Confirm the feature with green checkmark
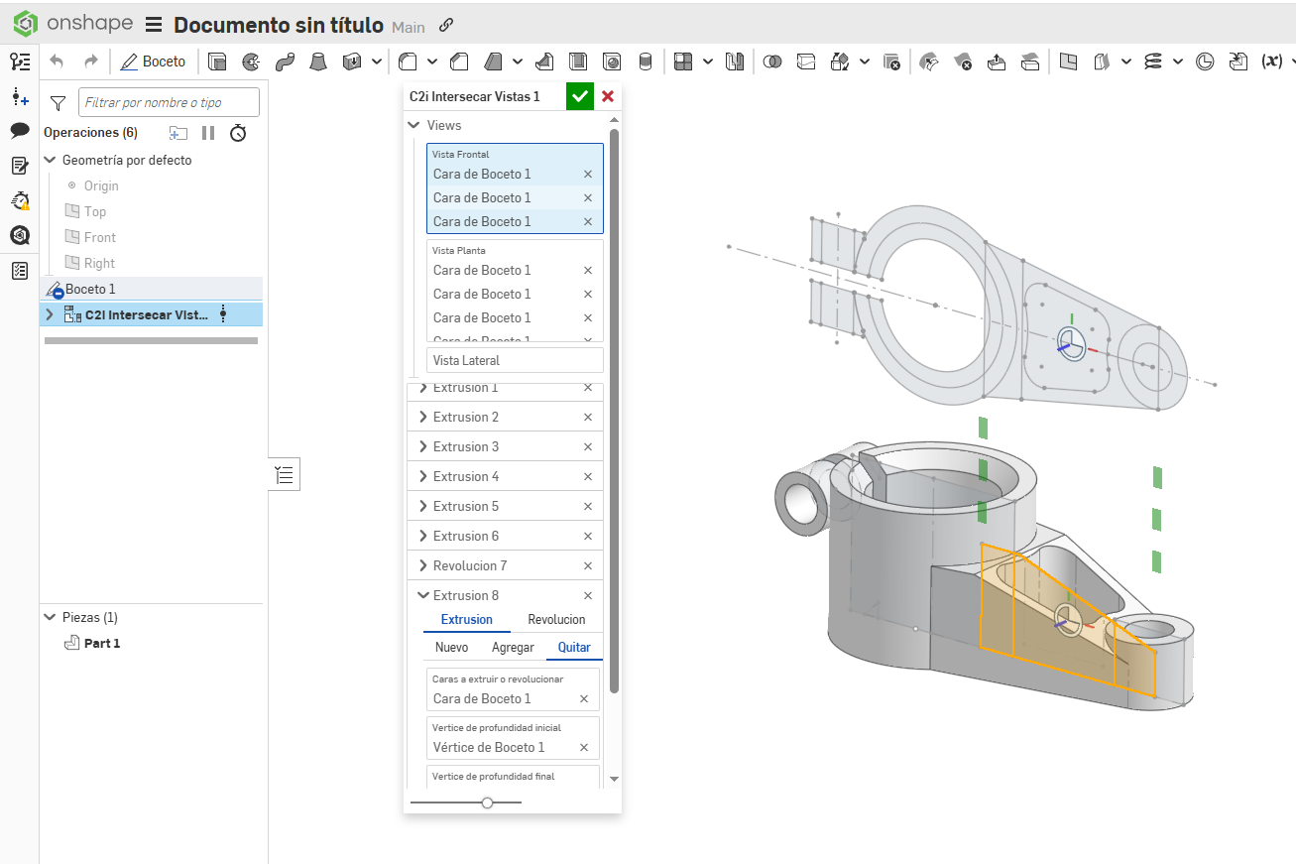 (580, 96)
